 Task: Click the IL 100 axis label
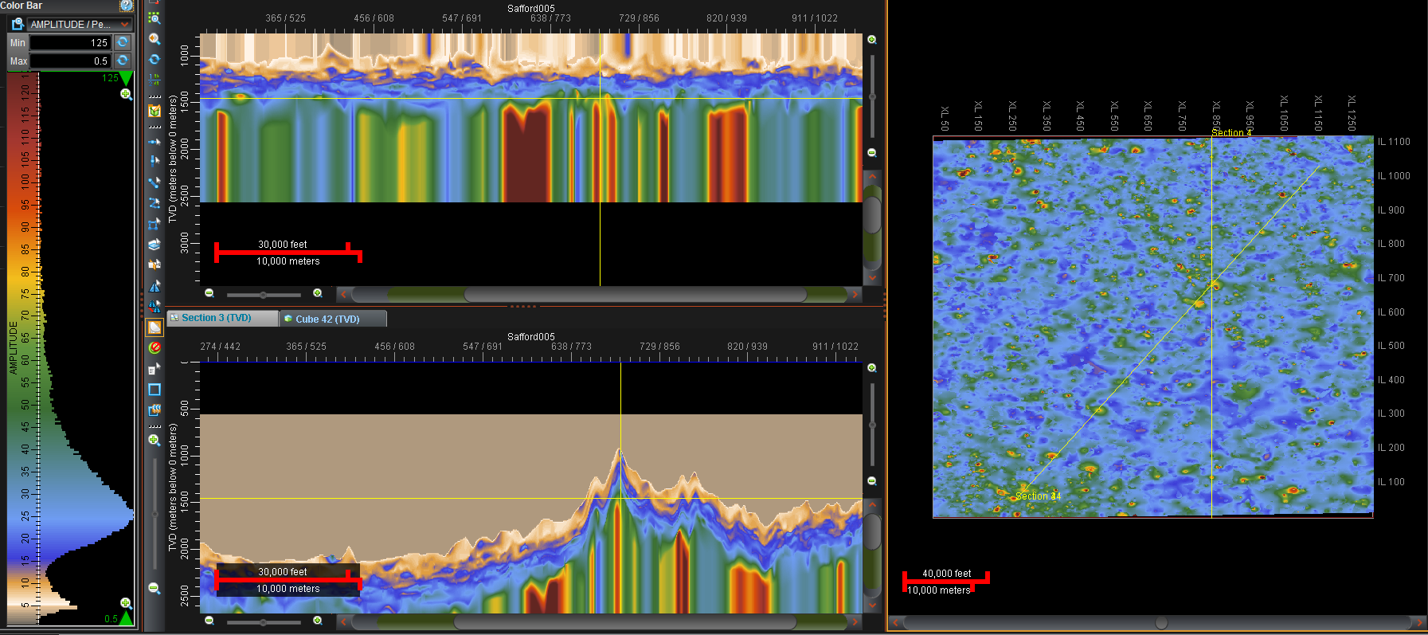1391,482
